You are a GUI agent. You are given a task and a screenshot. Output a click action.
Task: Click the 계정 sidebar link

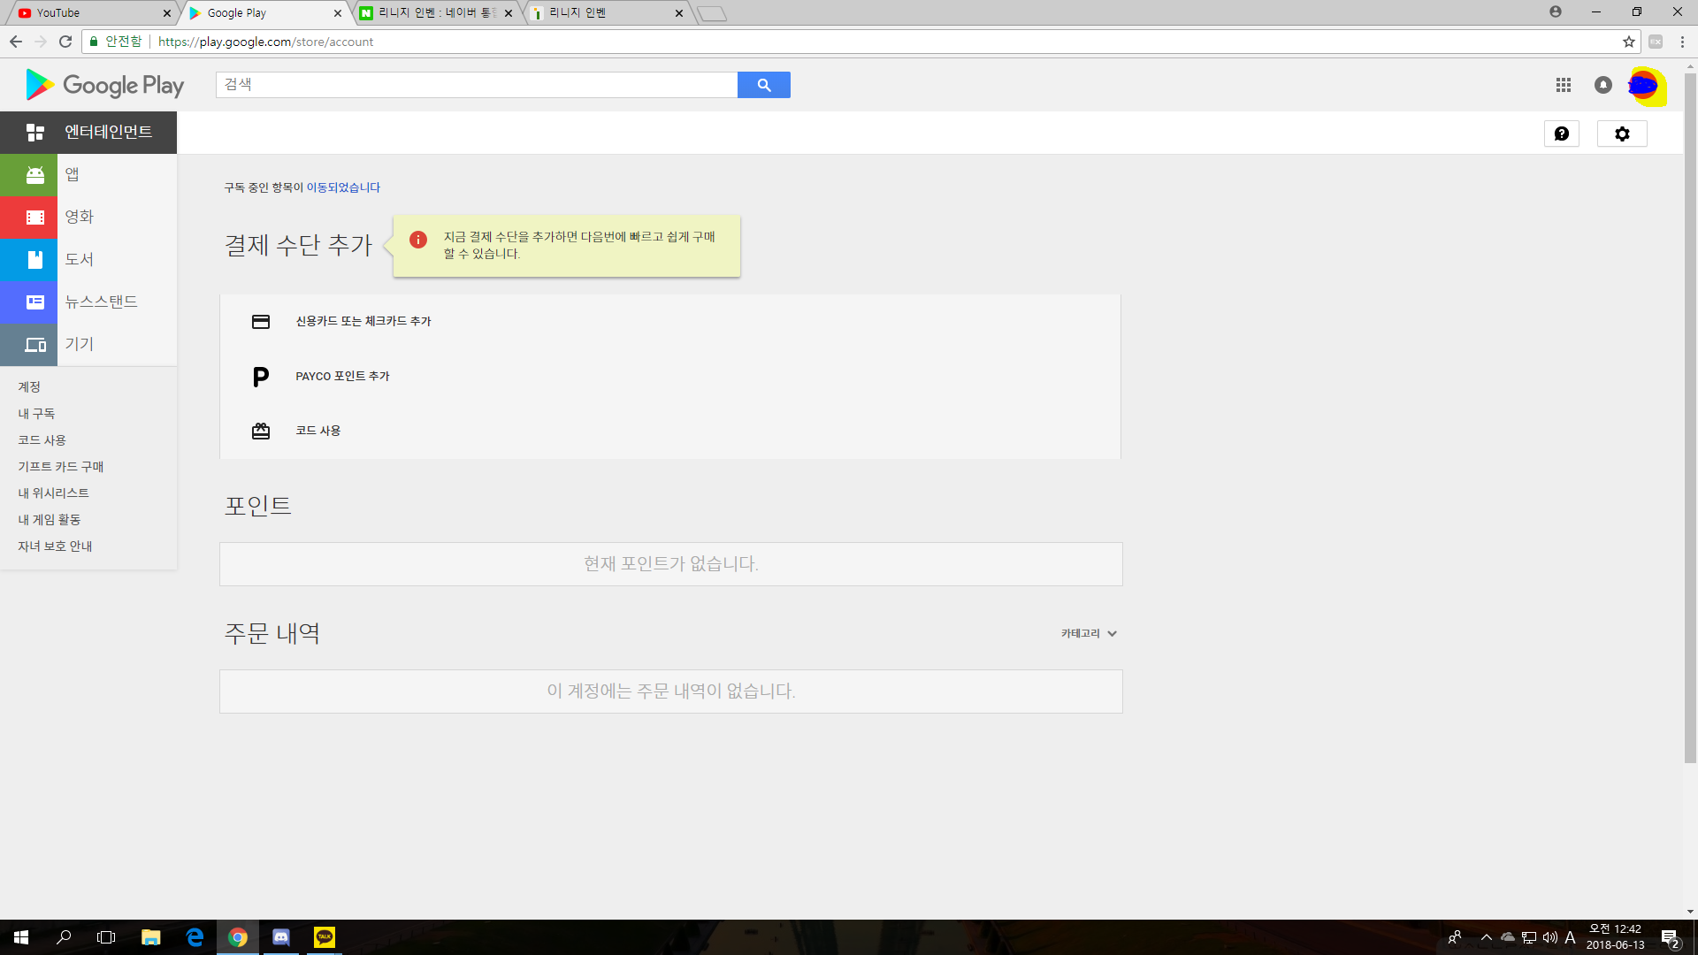29,387
